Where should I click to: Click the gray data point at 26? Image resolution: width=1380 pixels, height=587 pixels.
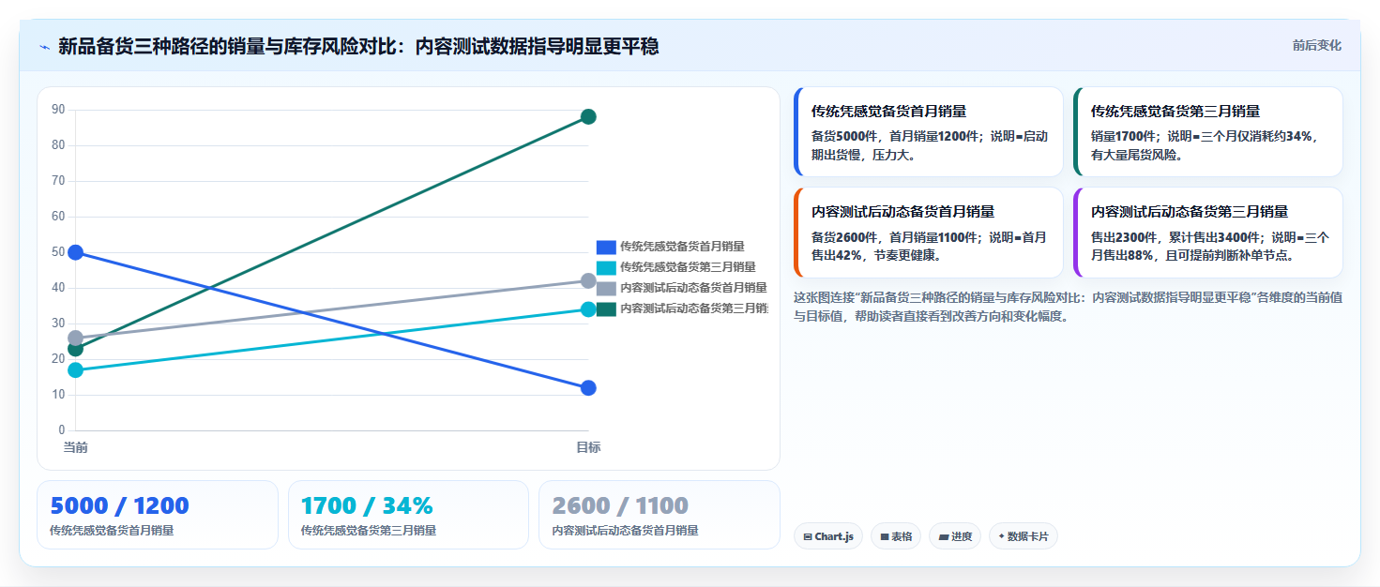(x=76, y=338)
